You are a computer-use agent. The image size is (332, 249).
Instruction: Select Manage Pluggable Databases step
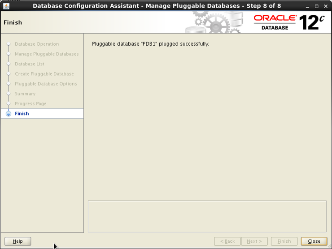[47, 54]
